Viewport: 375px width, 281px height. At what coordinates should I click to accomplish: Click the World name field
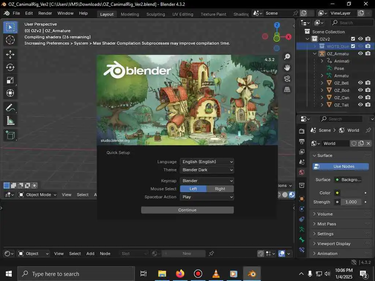click(x=335, y=143)
